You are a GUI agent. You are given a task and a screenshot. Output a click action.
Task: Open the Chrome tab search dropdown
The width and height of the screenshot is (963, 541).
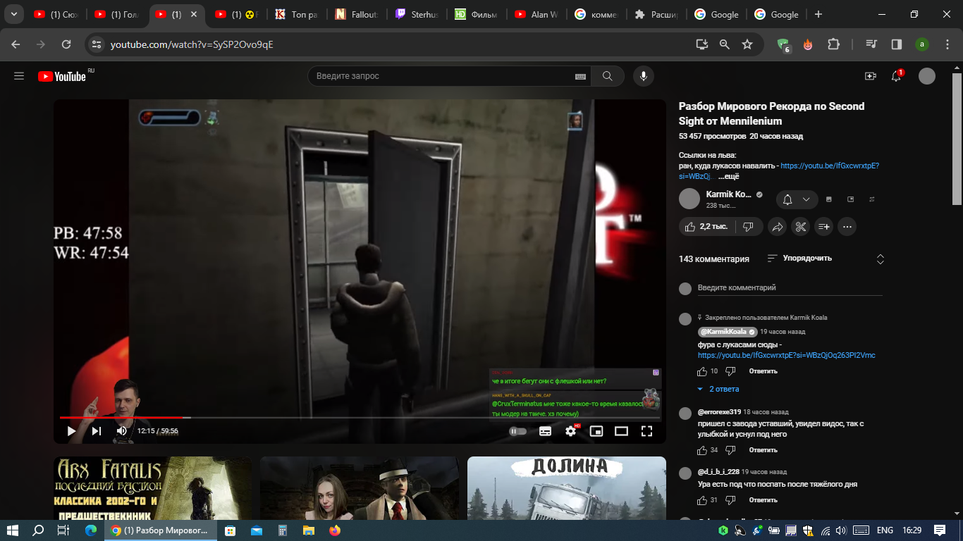tap(13, 14)
